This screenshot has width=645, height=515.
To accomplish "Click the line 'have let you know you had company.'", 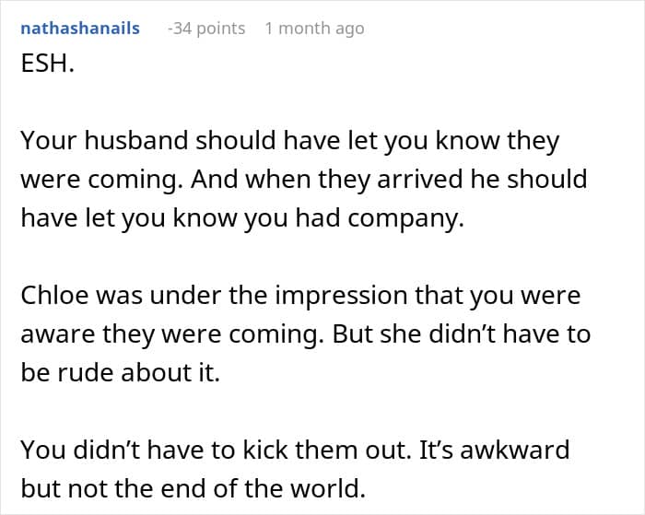I will point(242,218).
